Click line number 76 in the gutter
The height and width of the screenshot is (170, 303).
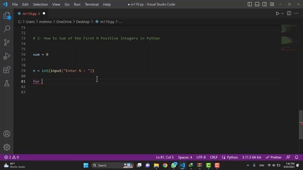[23, 55]
